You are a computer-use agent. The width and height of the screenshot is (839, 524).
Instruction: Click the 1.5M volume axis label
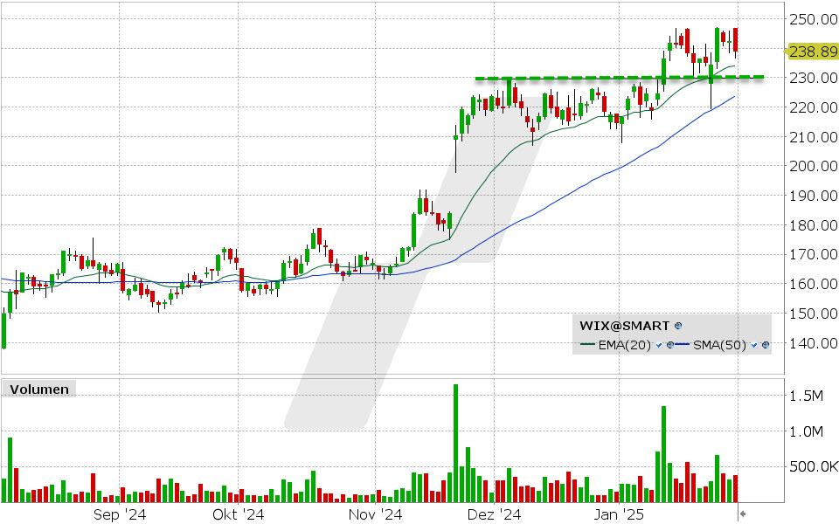pos(806,396)
